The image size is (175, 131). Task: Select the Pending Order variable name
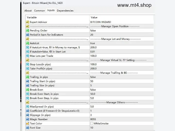click(x=39, y=31)
